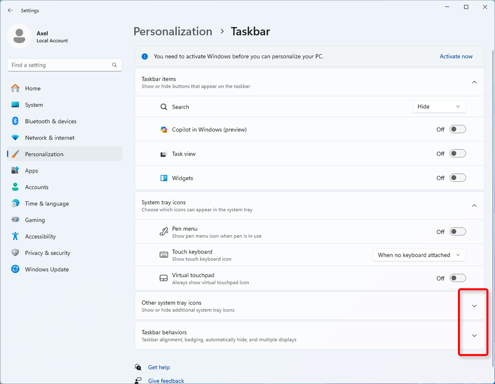The height and width of the screenshot is (384, 495).
Task: Click 'Show or hide buttons that appear' description
Action: tap(196, 87)
